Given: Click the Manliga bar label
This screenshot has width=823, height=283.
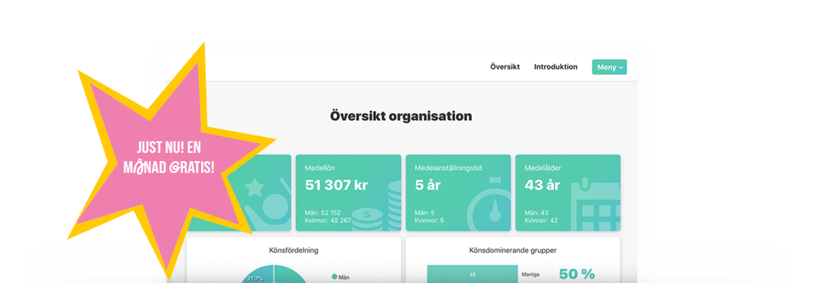Looking at the screenshot, I should 530,274.
